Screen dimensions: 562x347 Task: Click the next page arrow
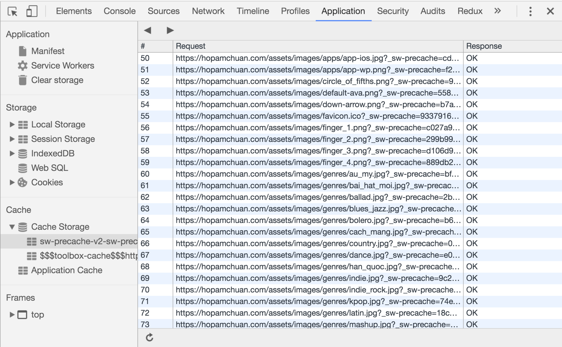pyautogui.click(x=170, y=30)
